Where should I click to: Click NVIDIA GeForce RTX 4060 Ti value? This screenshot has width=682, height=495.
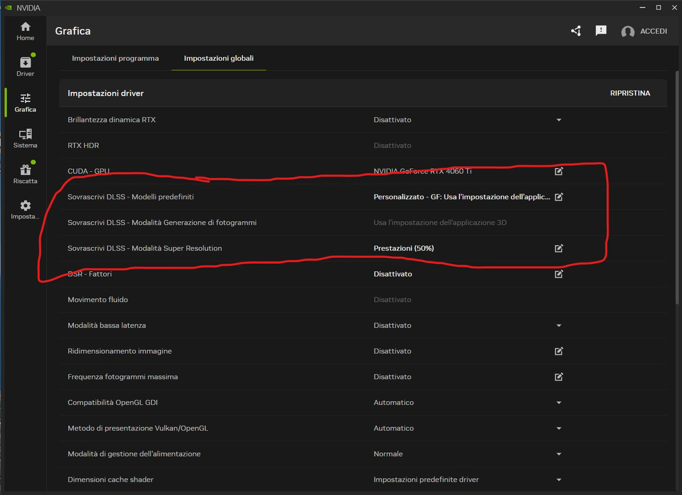(423, 171)
